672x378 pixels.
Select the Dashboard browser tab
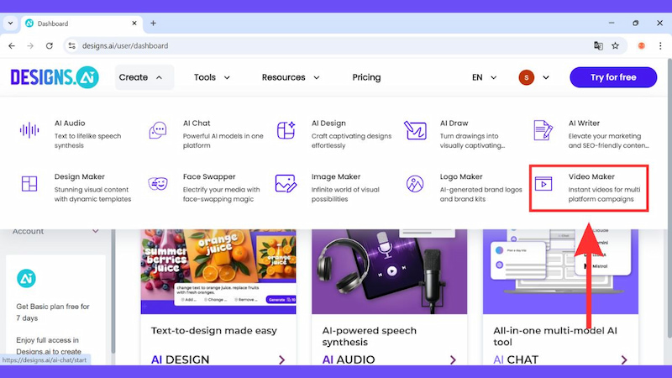coord(81,24)
